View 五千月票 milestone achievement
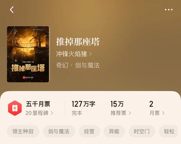181x144 pixels. click(x=38, y=104)
